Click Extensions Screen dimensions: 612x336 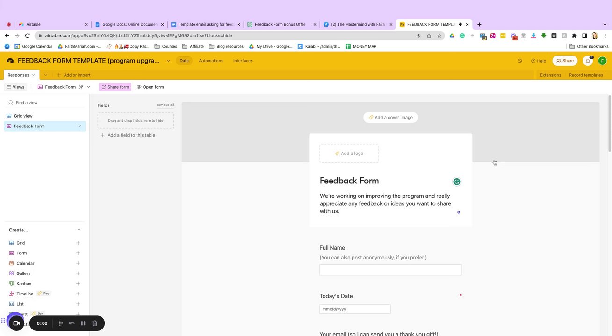550,75
